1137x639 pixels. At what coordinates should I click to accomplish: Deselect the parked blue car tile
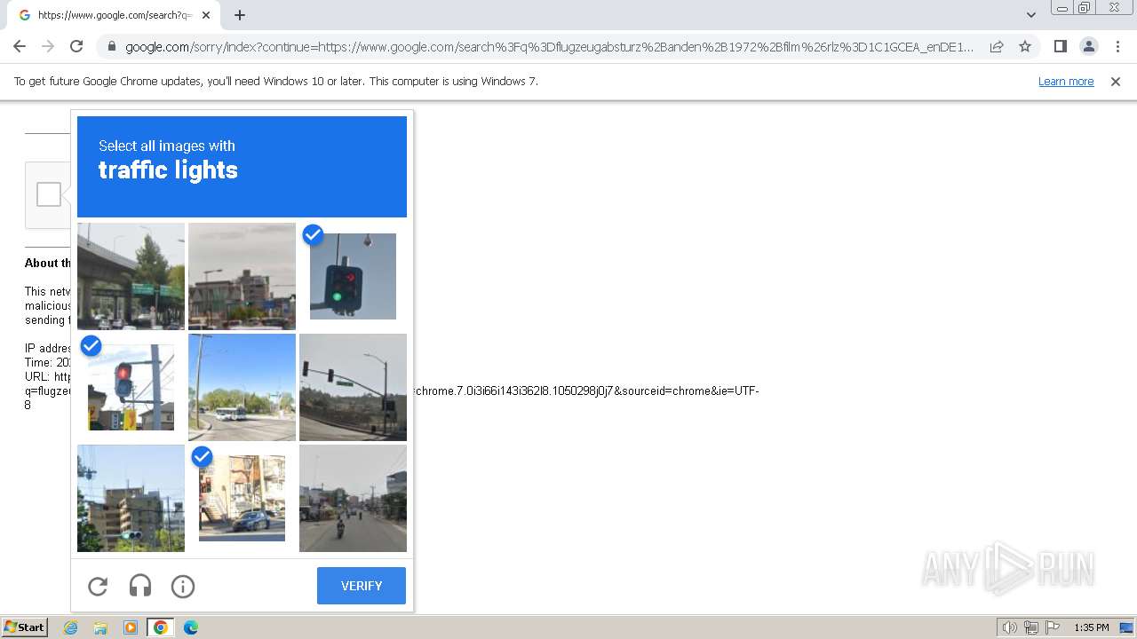click(x=242, y=498)
